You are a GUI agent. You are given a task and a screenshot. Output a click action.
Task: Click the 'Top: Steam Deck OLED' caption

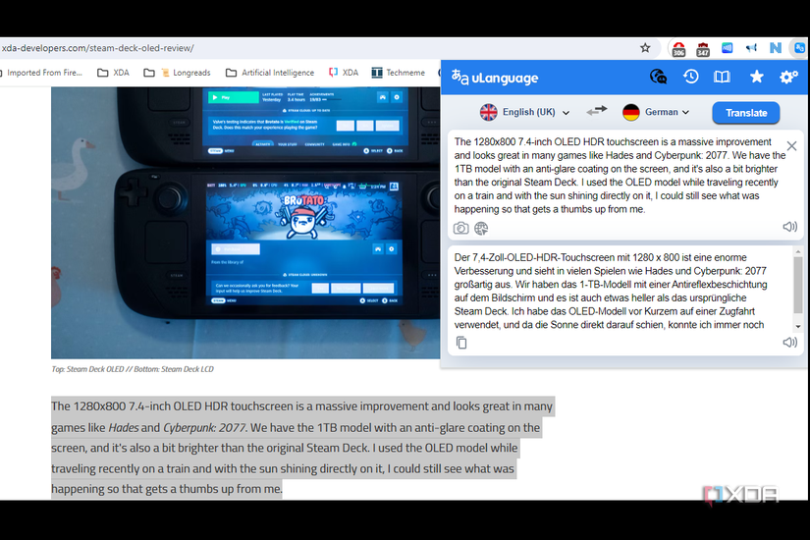point(133,369)
